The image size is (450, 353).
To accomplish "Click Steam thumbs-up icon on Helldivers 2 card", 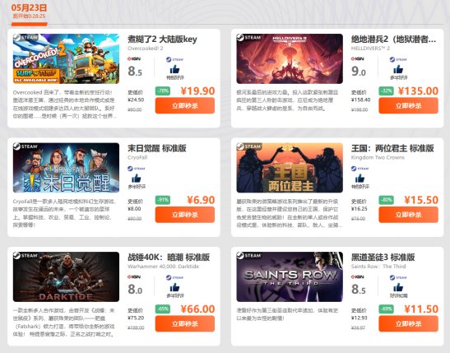I will [398, 69].
